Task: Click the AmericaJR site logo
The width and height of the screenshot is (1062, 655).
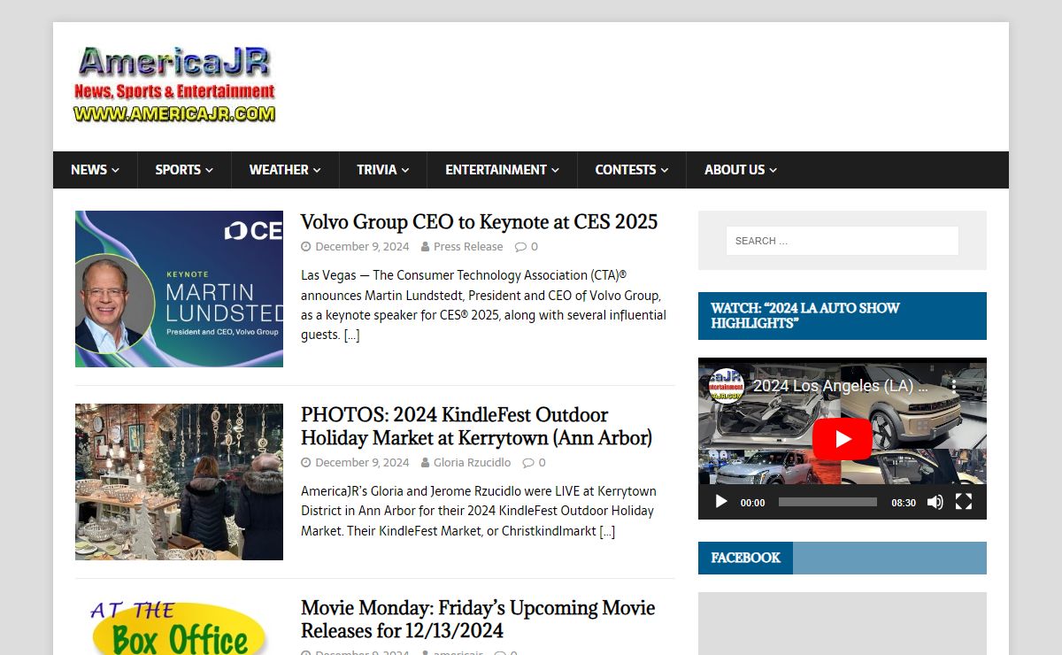Action: (174, 85)
